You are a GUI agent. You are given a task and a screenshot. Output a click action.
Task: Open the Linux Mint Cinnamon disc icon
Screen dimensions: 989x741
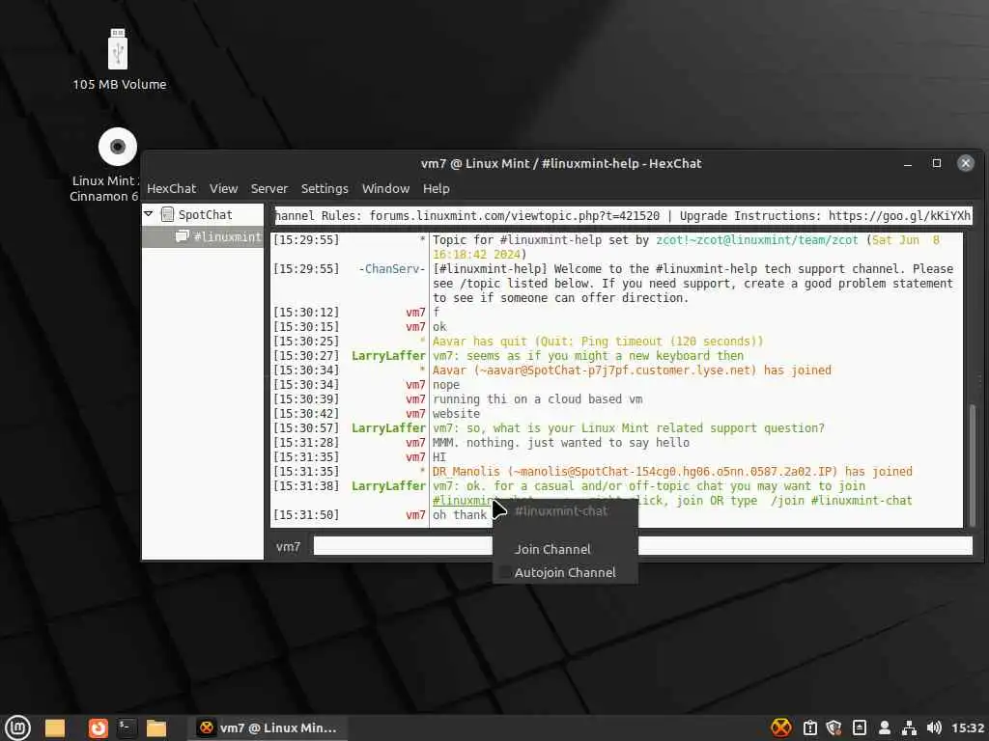coord(118,147)
